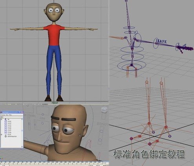Image resolution: width=194 pixels, height=166 pixels.
Task: Select the earring locator on the character's ear
Action: 79,135
